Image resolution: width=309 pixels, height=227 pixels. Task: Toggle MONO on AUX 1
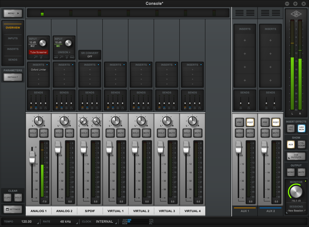pyautogui.click(x=240, y=133)
